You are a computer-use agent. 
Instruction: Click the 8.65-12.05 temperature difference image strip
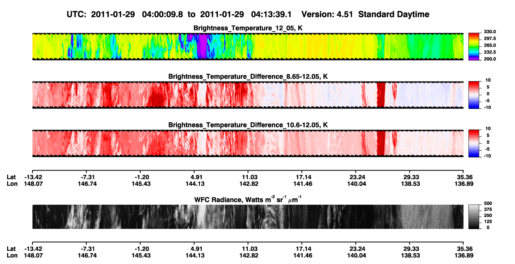[x=248, y=95]
